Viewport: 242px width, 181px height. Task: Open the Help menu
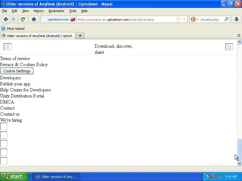click(84, 11)
